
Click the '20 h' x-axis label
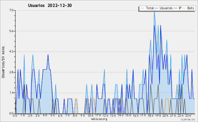click(x=165, y=115)
